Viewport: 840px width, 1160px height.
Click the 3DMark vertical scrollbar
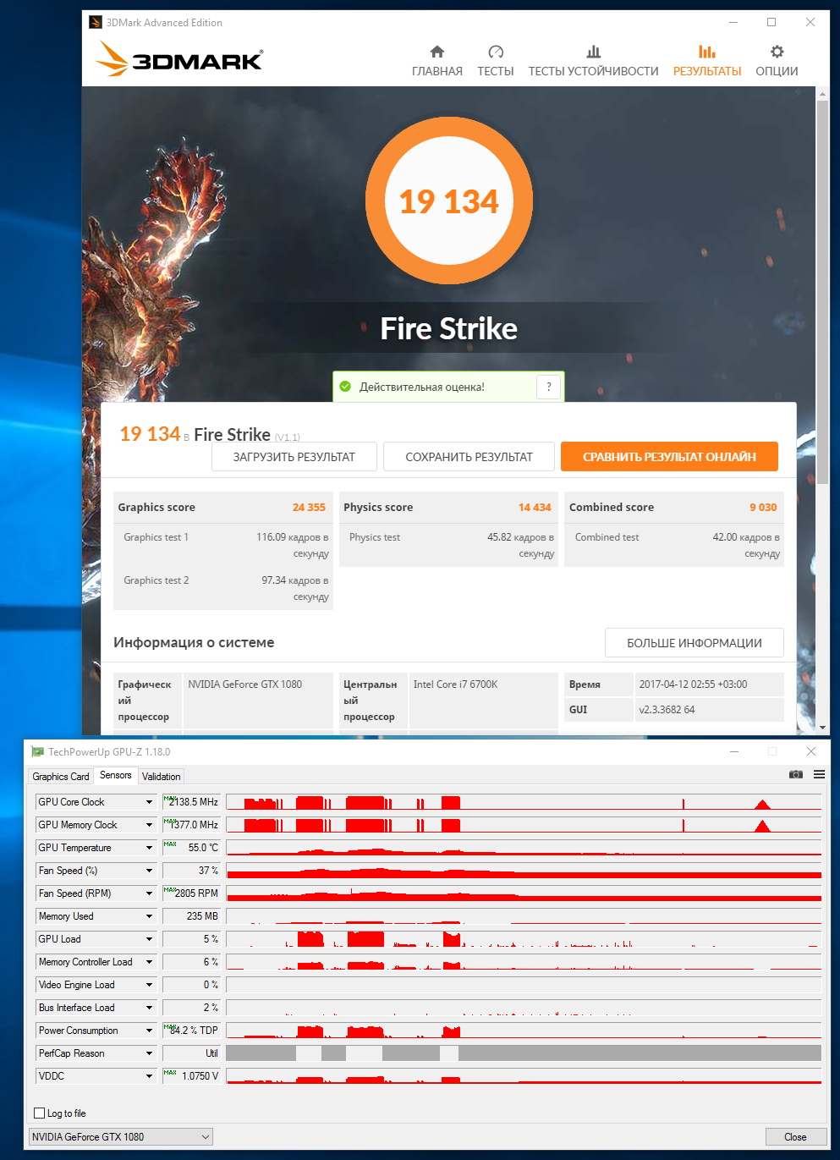click(822, 292)
